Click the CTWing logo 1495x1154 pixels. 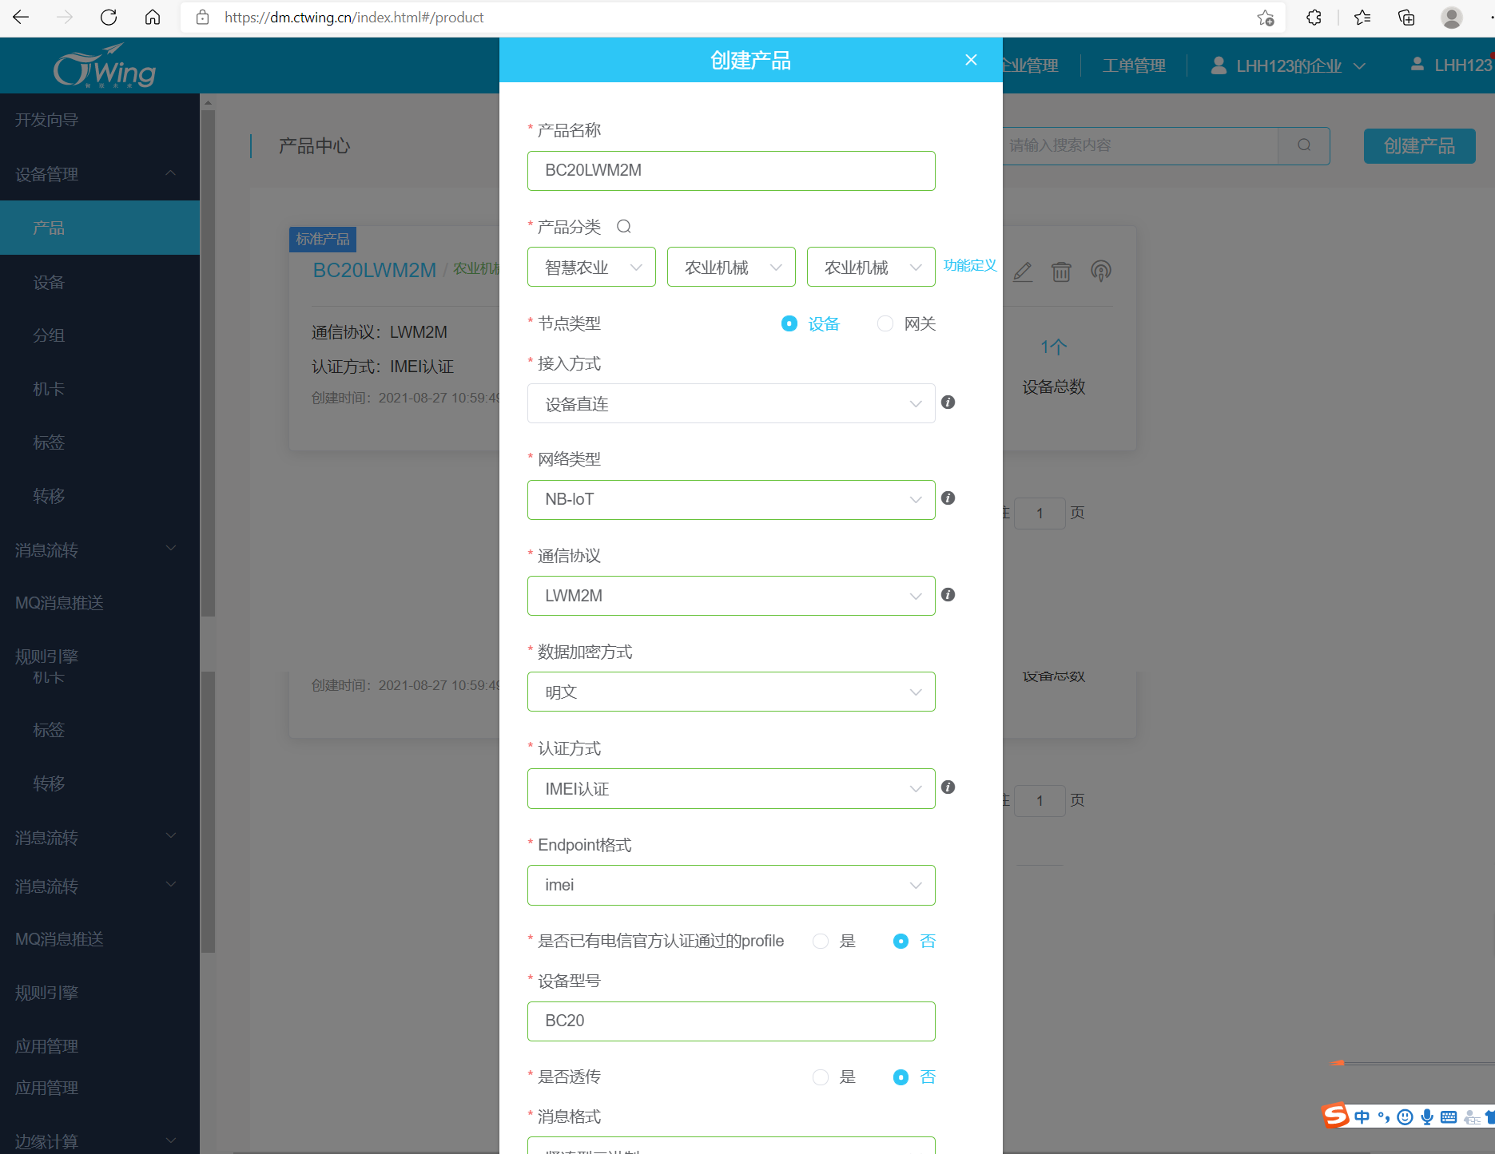pyautogui.click(x=105, y=65)
